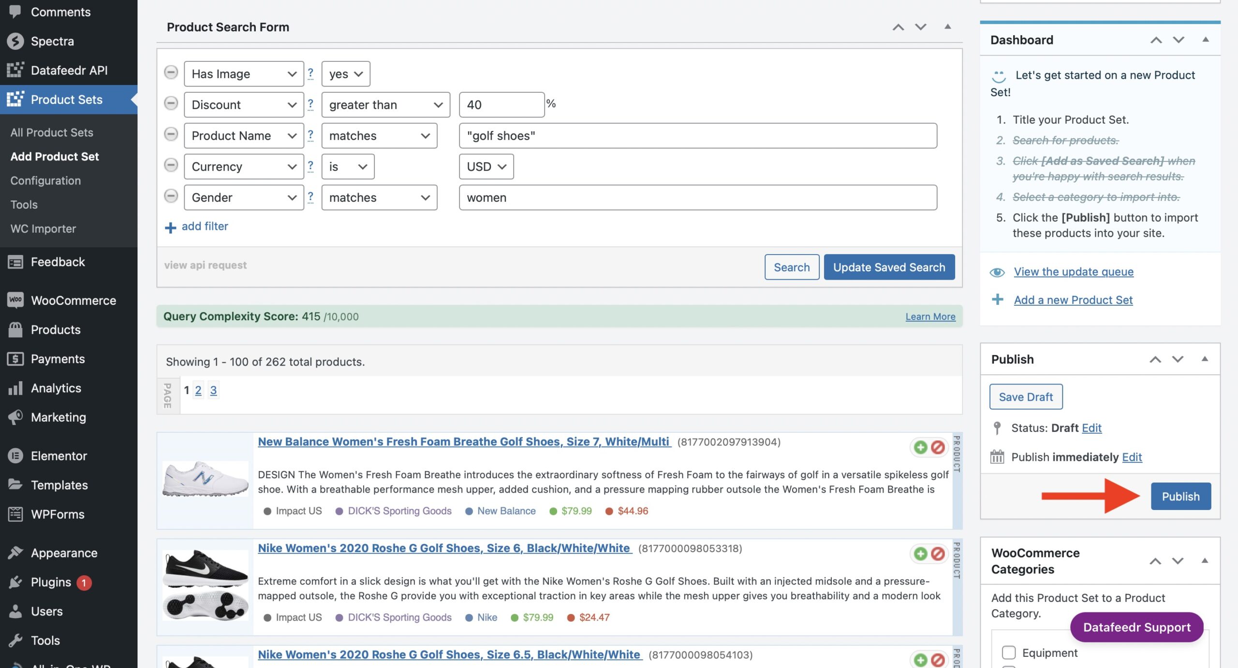The height and width of the screenshot is (668, 1238).
Task: Click the eye icon by View the update queue
Action: (997, 272)
